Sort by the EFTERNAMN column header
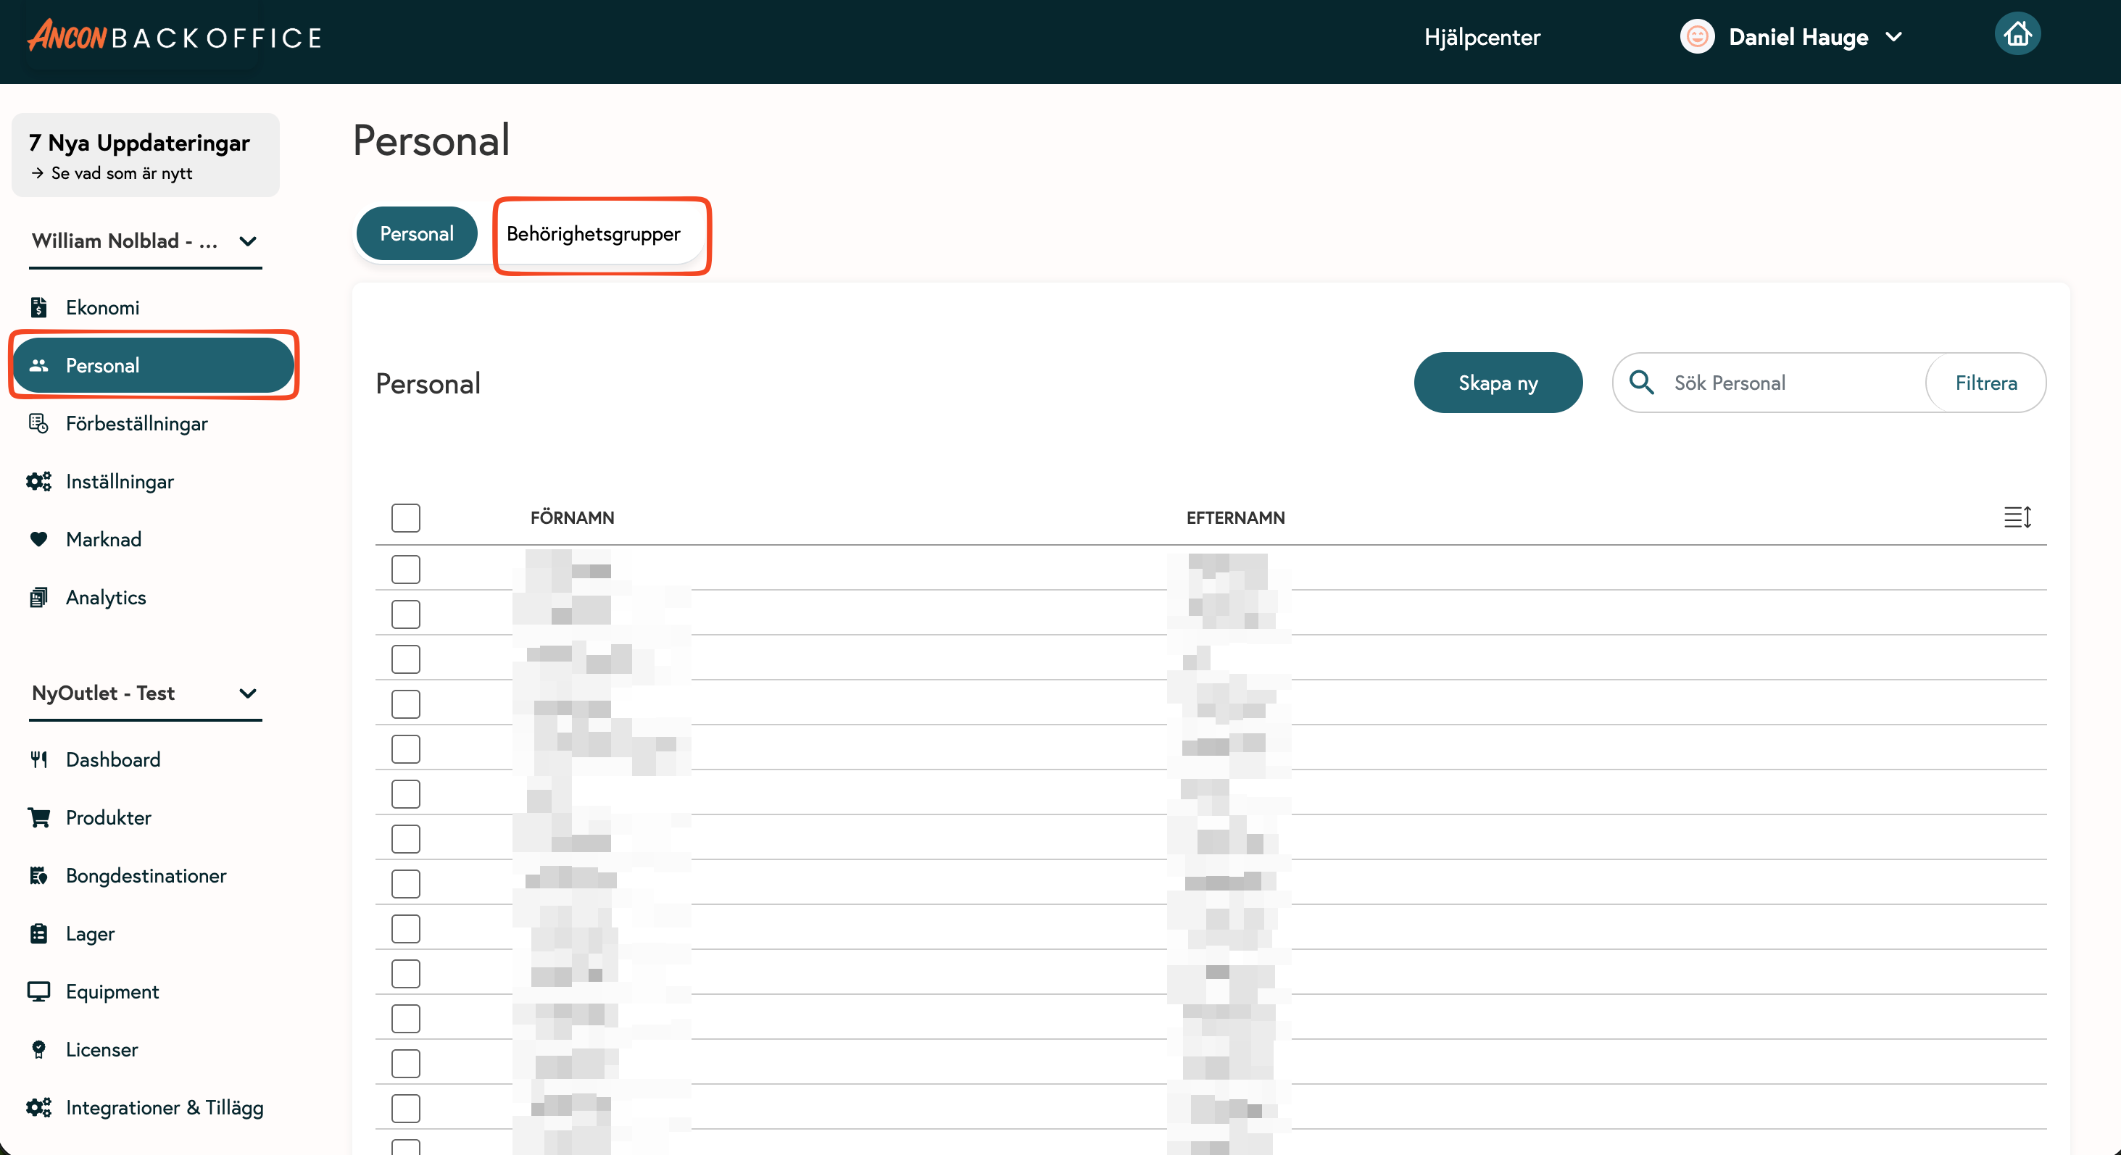The width and height of the screenshot is (2121, 1155). tap(1235, 518)
